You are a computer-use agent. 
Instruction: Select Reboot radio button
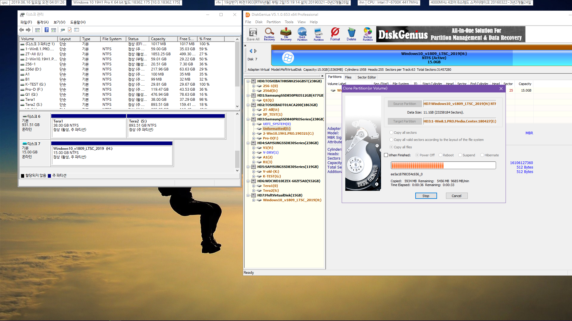click(440, 155)
